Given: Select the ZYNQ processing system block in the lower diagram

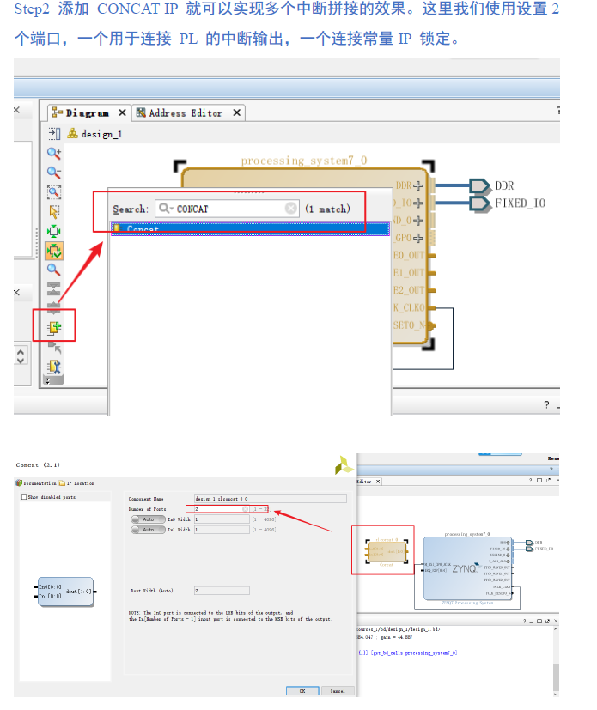Looking at the screenshot, I should click(467, 568).
